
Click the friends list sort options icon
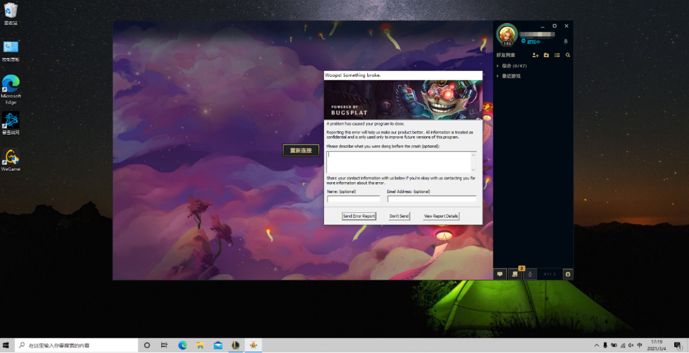click(x=557, y=55)
